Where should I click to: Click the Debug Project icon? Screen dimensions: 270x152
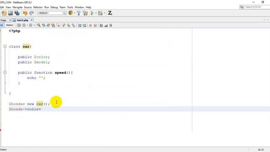pyautogui.click(x=100, y=13)
